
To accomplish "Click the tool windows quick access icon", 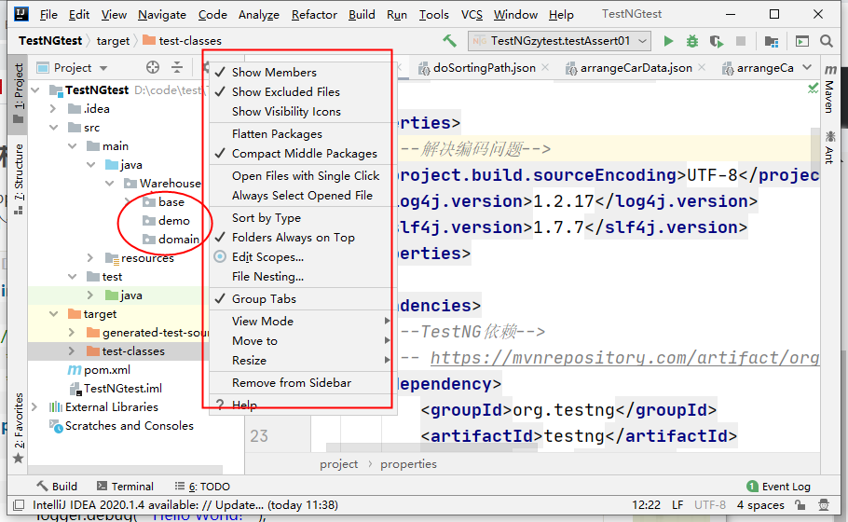I will 19,505.
